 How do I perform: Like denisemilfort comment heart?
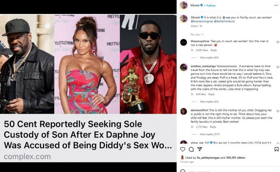pyautogui.click(x=278, y=111)
